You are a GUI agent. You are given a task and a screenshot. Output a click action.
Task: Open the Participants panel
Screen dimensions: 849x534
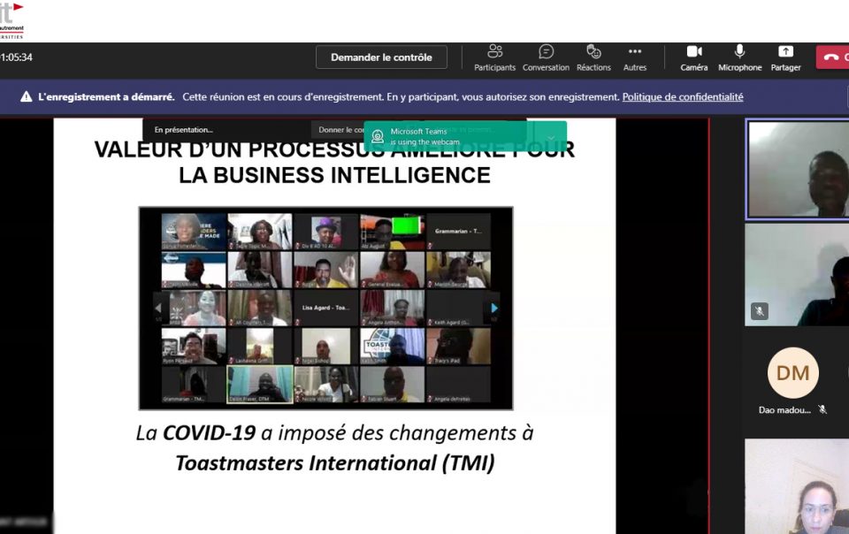pos(495,57)
